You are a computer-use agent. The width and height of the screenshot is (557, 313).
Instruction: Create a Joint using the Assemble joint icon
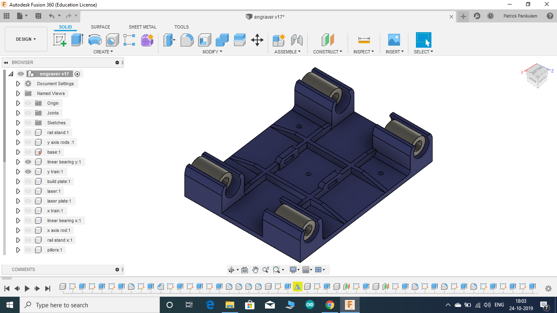click(x=297, y=40)
